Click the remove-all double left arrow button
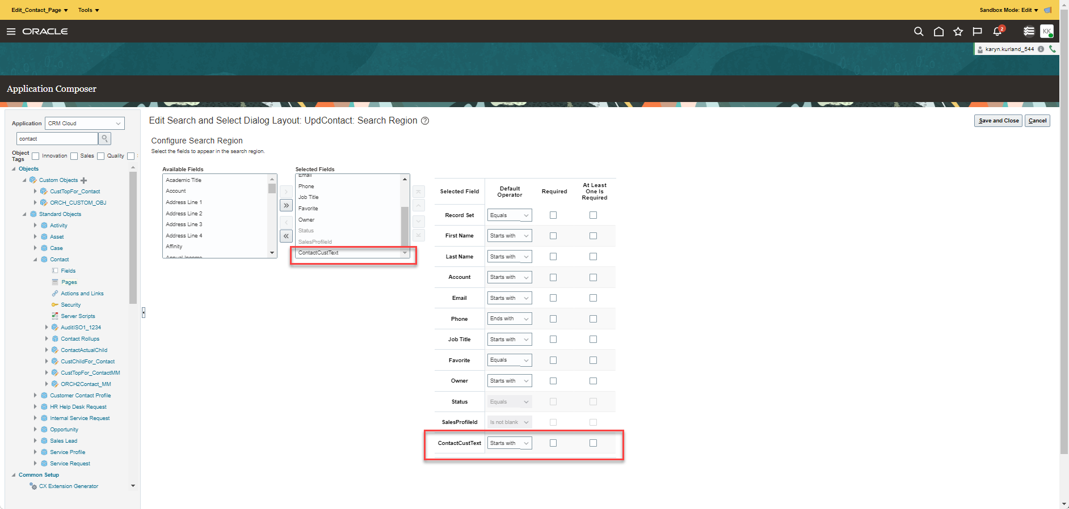 287,236
